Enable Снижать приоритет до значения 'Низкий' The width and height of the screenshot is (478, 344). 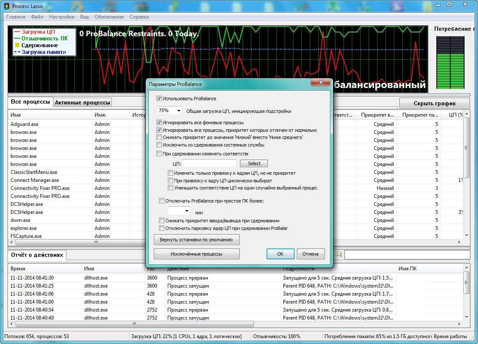pos(159,137)
